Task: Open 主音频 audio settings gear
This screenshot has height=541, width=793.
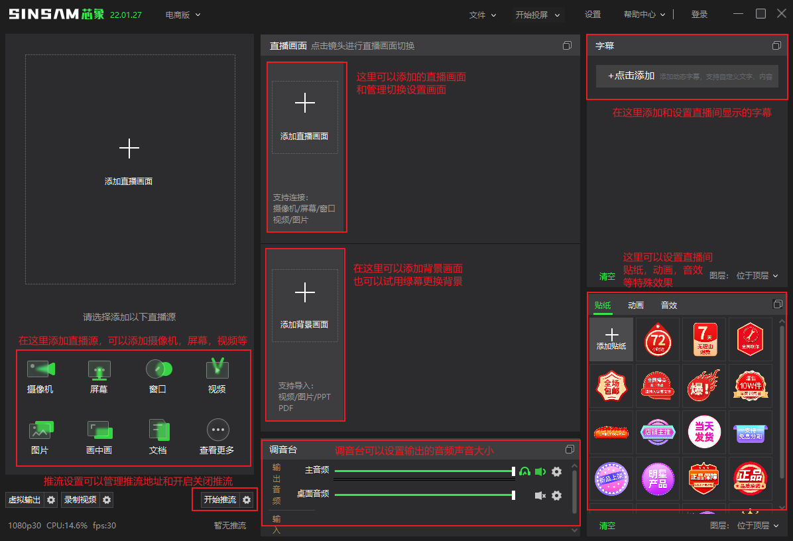Action: click(x=556, y=471)
